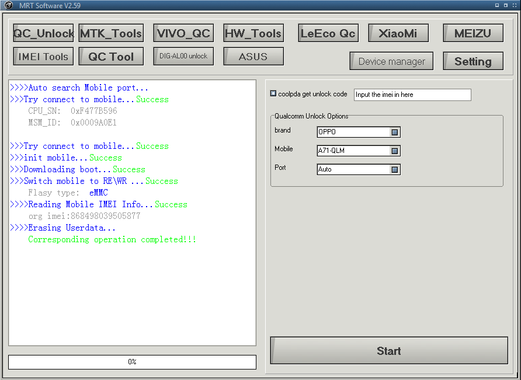Open HW_Tools section
The image size is (521, 380).
point(253,33)
